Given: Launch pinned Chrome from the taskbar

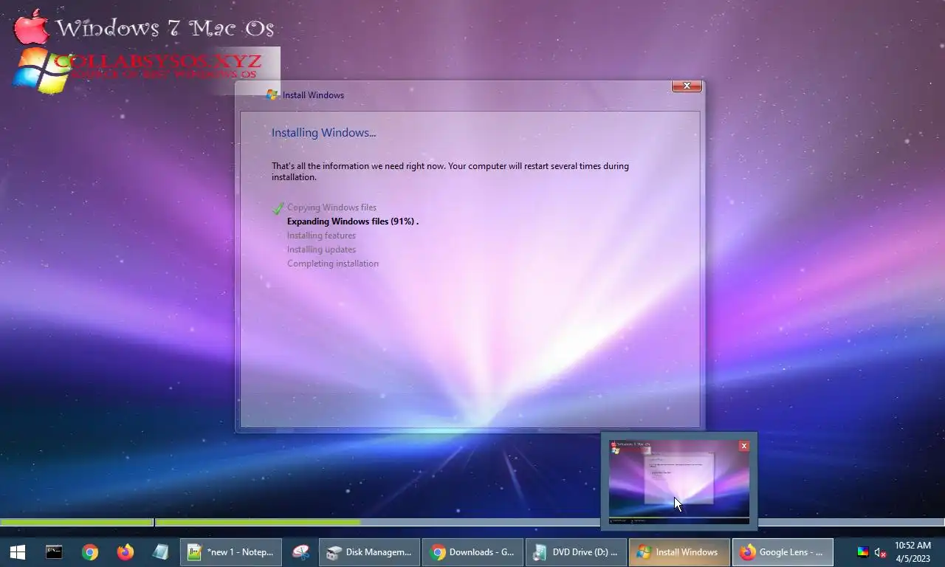Looking at the screenshot, I should [90, 552].
